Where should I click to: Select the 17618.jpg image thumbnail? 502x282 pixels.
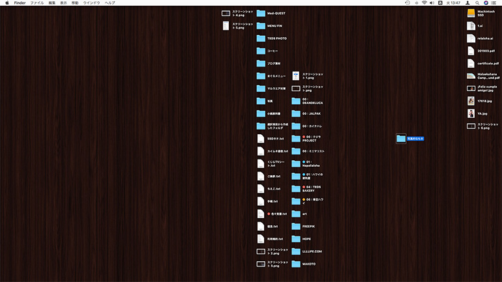click(471, 101)
